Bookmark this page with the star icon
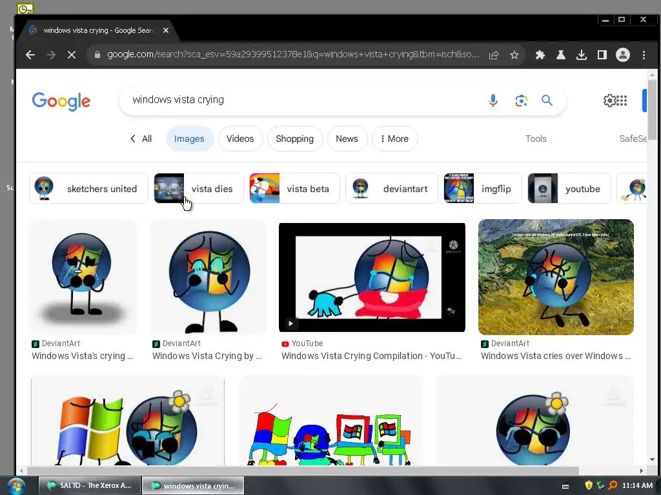The width and height of the screenshot is (661, 495). tap(514, 55)
